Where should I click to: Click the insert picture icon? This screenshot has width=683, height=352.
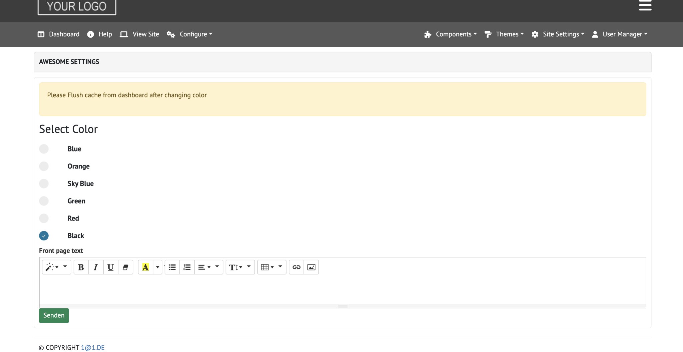[x=311, y=267]
